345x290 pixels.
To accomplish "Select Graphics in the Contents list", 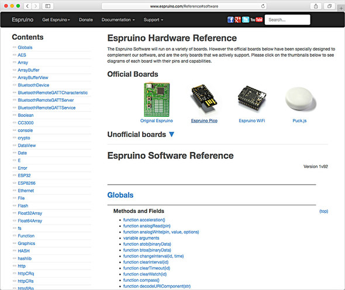I will pos(26,243).
